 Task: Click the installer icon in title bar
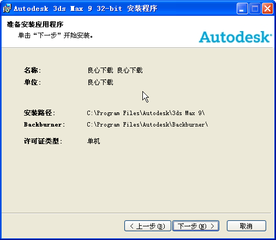[x=7, y=8]
